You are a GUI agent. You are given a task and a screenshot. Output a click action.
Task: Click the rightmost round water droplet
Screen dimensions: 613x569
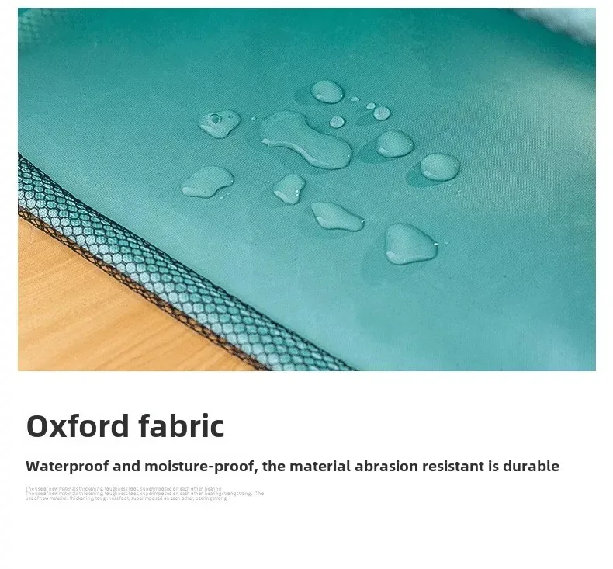pyautogui.click(x=439, y=167)
